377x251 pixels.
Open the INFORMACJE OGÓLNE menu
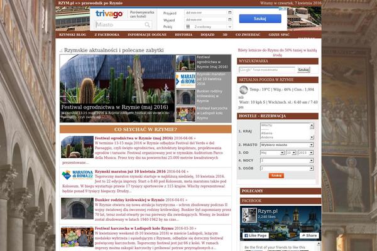coord(147,35)
